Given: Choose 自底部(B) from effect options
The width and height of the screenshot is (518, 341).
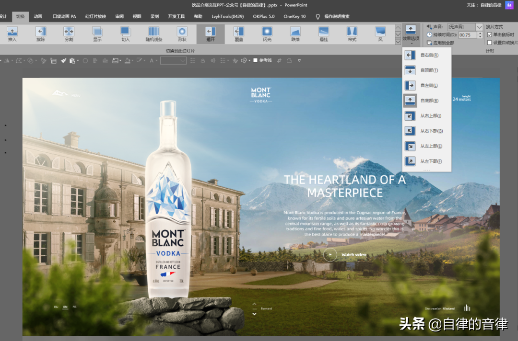Looking at the screenshot, I should pos(426,101).
